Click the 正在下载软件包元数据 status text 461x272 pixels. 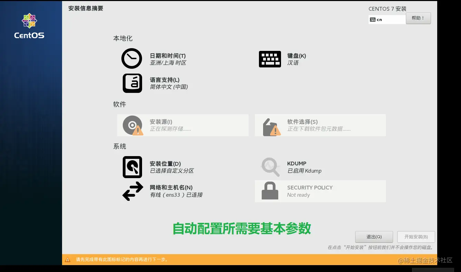[x=319, y=129]
